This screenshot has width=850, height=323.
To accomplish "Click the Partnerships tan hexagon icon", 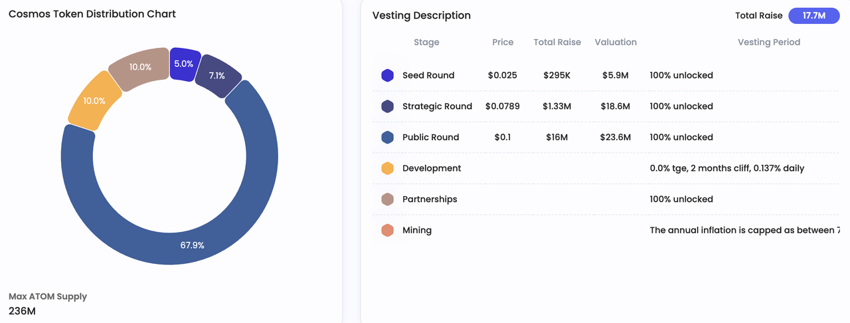I will [x=388, y=199].
